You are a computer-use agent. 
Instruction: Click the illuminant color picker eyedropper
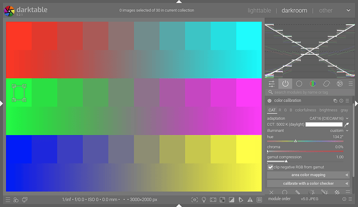click(347, 125)
